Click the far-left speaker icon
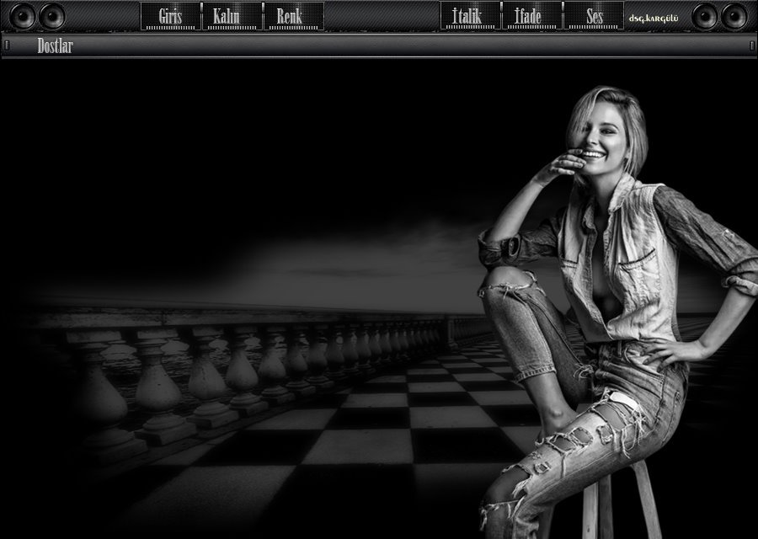 click(23, 16)
